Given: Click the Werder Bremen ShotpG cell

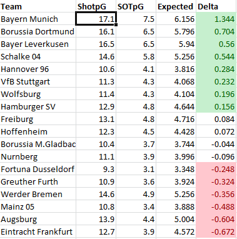Looking at the screenshot, I should [96, 194].
